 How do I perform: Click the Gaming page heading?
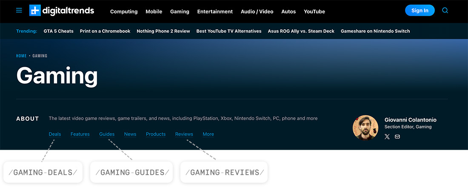click(57, 76)
